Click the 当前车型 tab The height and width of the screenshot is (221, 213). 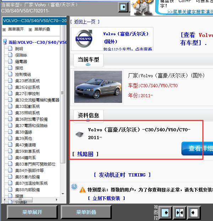pyautogui.click(x=88, y=60)
